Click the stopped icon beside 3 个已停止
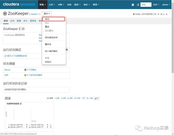The image size is (174, 136). [x=25, y=70]
